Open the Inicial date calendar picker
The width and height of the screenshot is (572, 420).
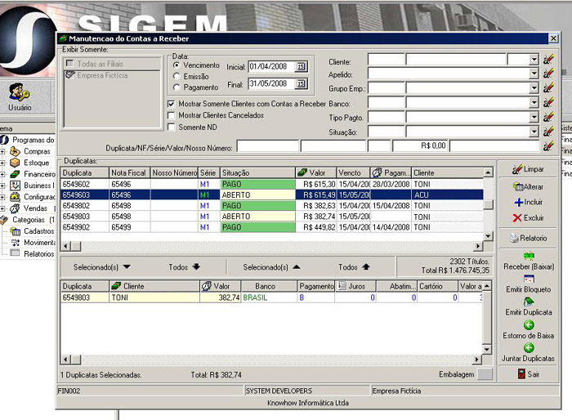pos(300,66)
